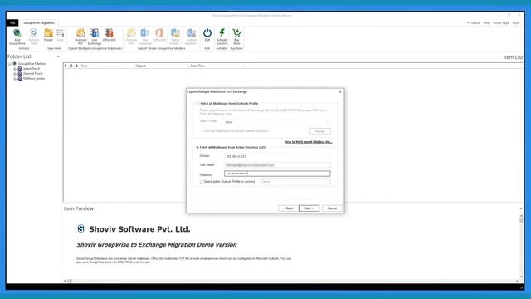This screenshot has height=299, width=531.
Task: Click the Date/Time column header
Action: (217, 66)
